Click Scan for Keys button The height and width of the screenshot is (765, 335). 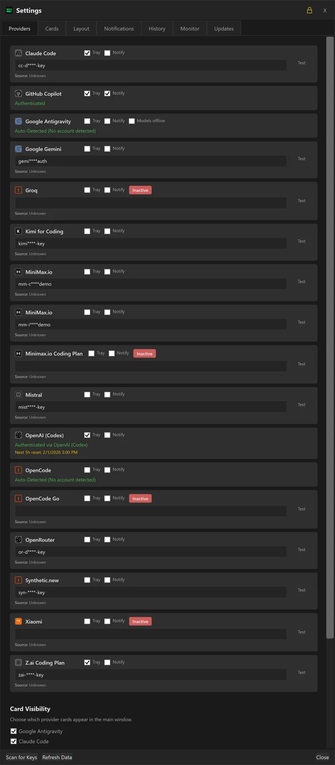(21, 757)
